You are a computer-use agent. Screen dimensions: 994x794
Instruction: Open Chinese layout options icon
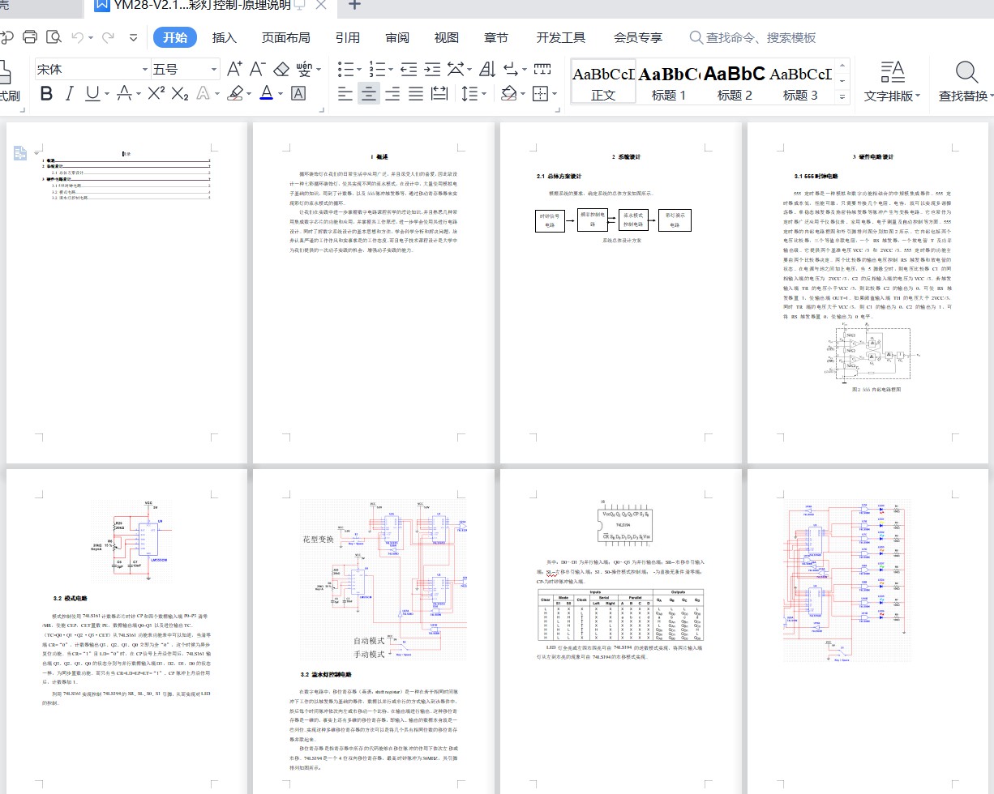[456, 69]
